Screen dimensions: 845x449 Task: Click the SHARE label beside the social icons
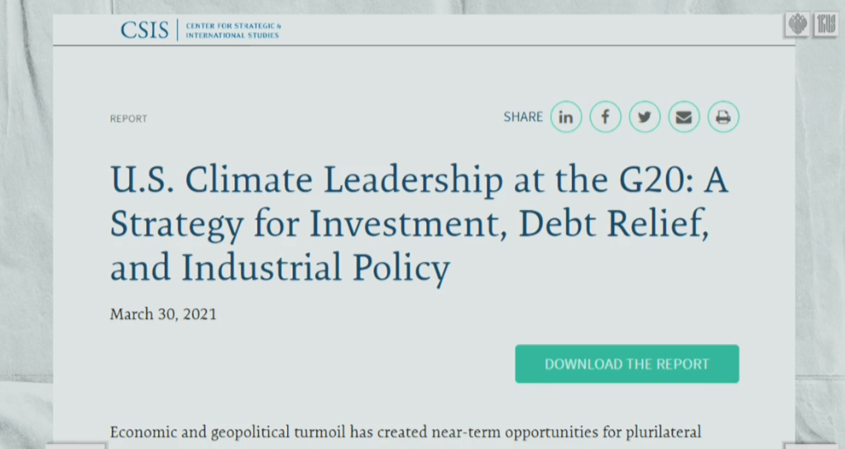click(523, 117)
